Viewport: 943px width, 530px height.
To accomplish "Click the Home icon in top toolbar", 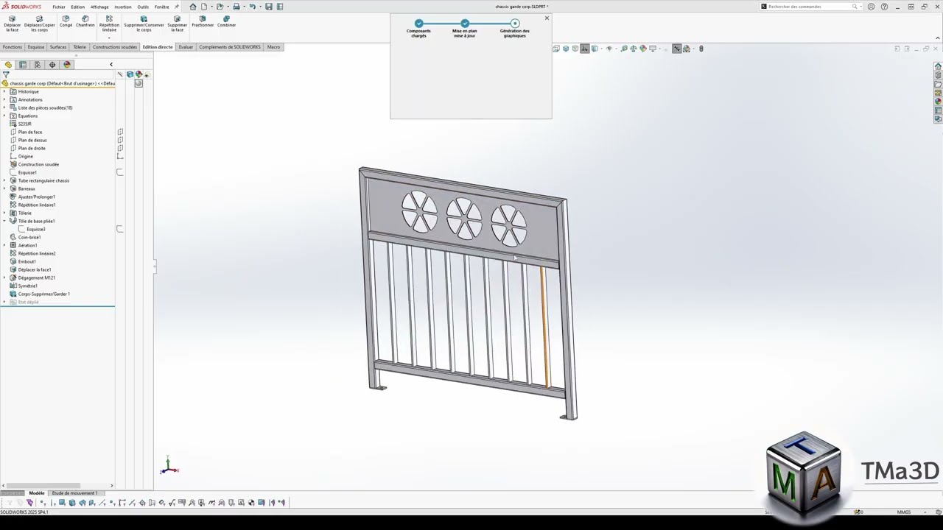I will point(193,7).
